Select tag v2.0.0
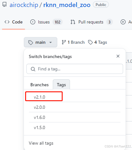This screenshot has width=132, height=150. (x=75, y=107)
